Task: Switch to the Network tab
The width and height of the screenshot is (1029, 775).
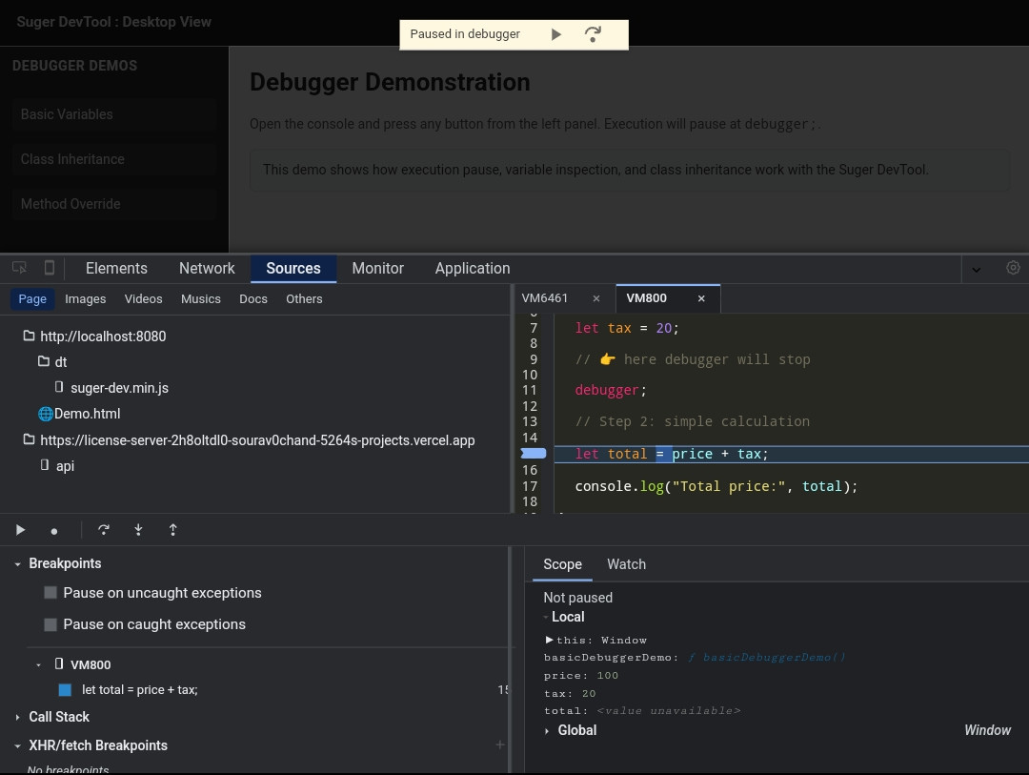Action: [x=207, y=268]
